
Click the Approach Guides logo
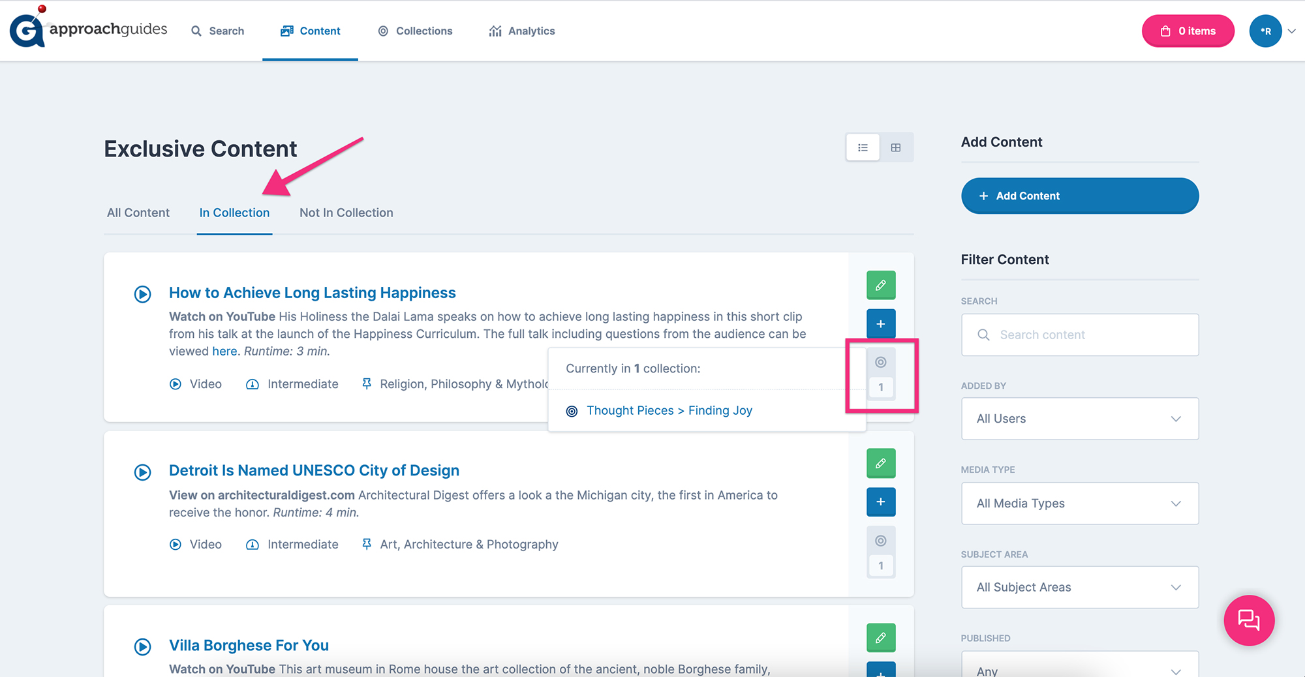(x=89, y=29)
